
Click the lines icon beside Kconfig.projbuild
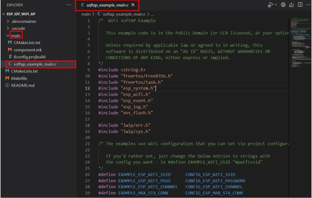[x=10, y=57]
